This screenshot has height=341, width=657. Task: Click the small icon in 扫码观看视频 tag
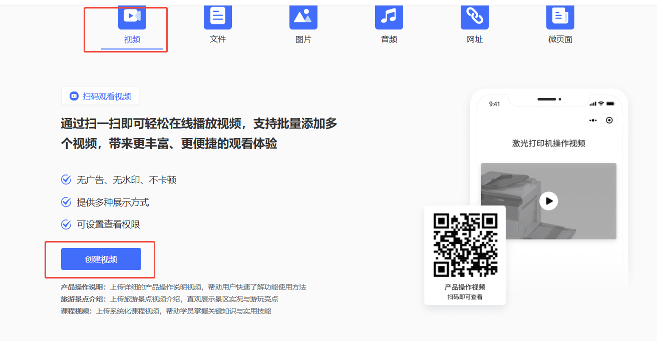coord(74,96)
